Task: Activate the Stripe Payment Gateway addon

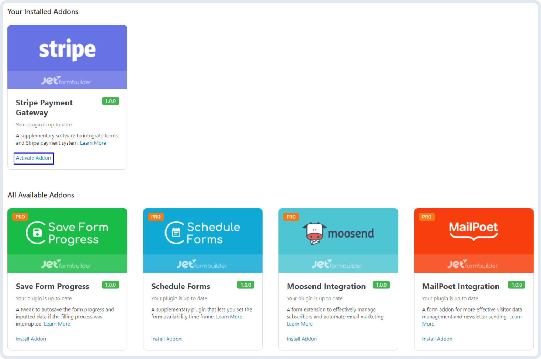Action: (x=33, y=158)
